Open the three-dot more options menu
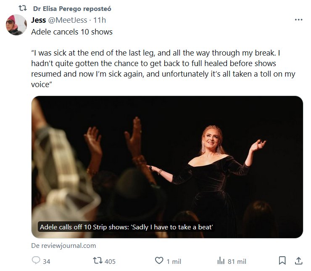The width and height of the screenshot is (311, 271). point(298,20)
